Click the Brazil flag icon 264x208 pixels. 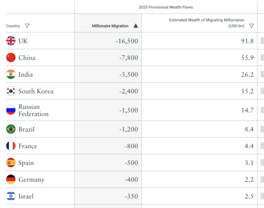click(x=11, y=129)
